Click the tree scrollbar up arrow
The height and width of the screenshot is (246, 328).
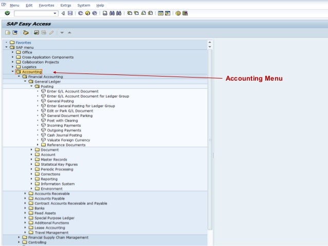[x=210, y=43]
